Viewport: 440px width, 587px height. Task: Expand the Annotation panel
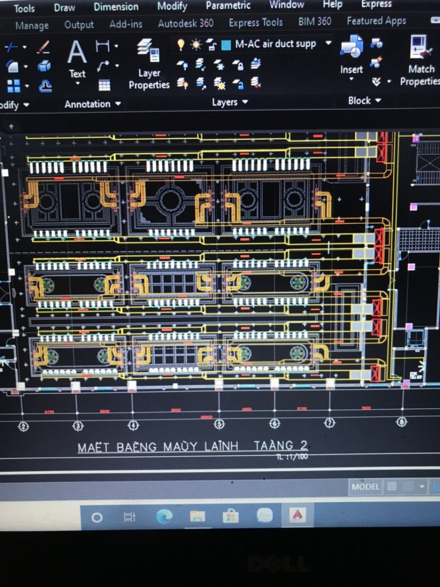[x=92, y=104]
